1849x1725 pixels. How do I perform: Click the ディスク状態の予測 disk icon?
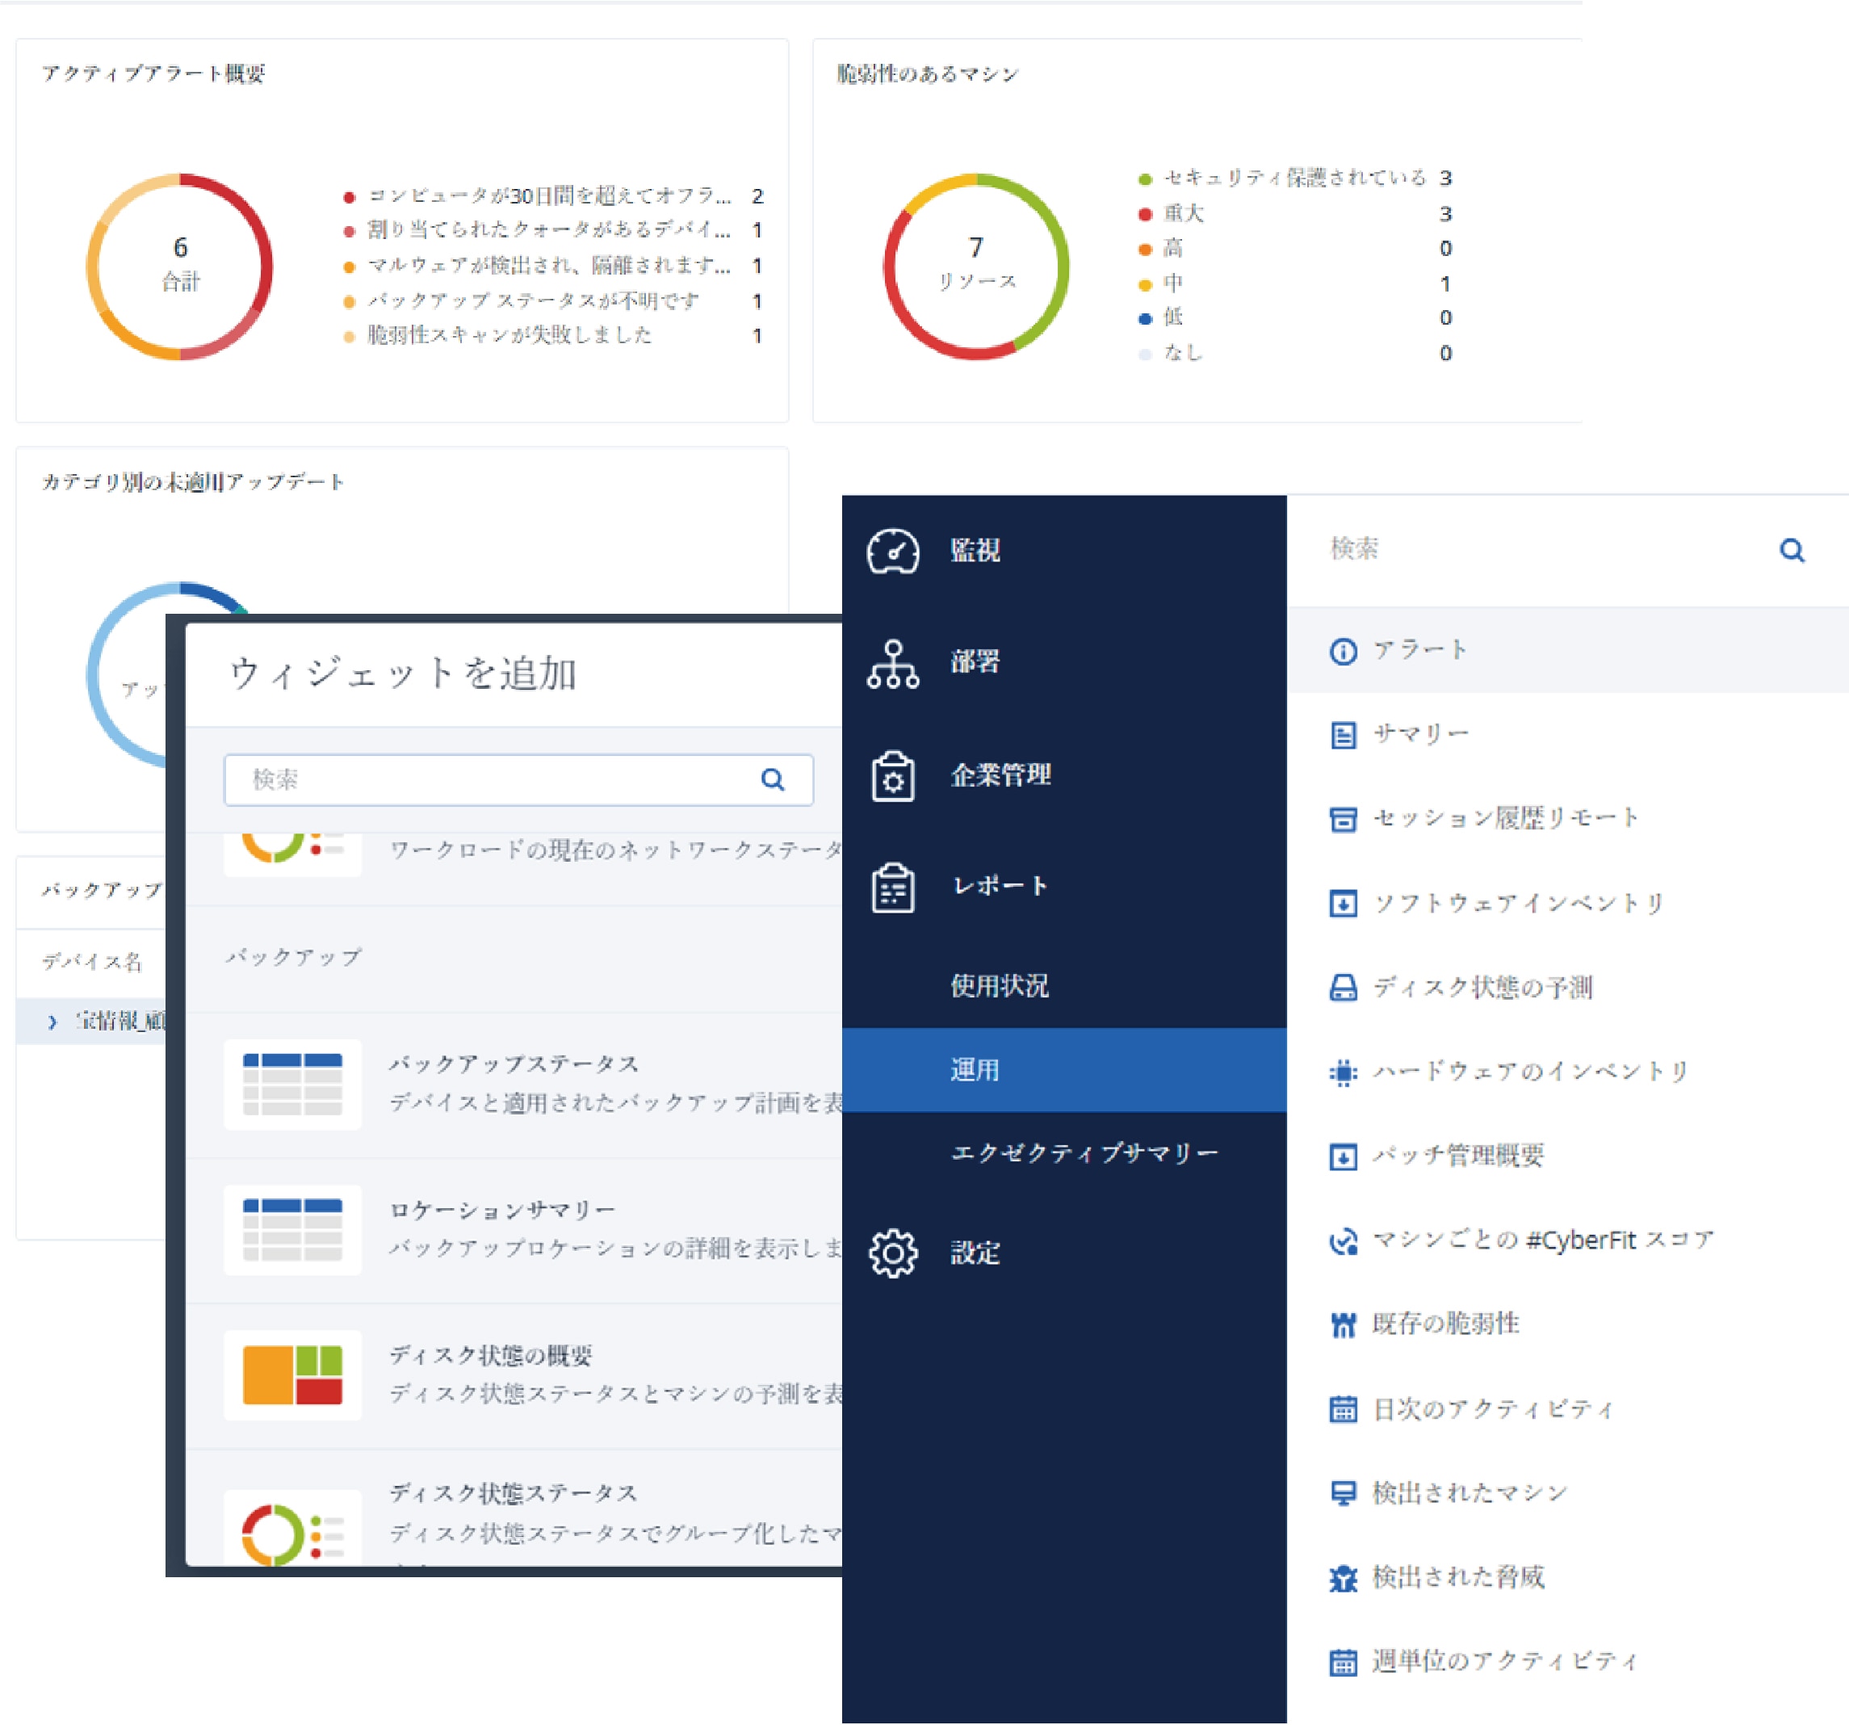click(1342, 987)
